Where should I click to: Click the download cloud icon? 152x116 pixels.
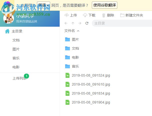85,15
